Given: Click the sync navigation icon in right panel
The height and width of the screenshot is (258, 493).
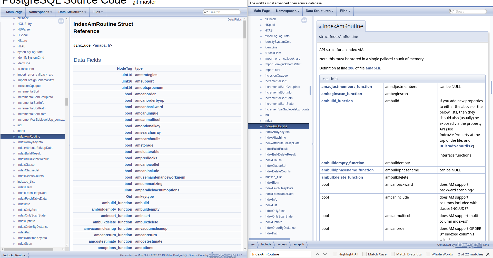Looking at the screenshot, I should pos(304,20).
